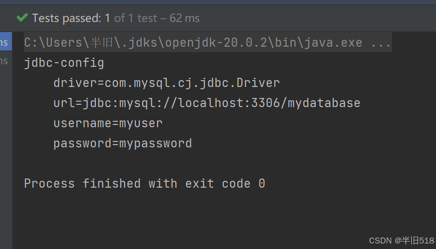Click the driver=com.mysql.cj.jdbc.Driver line

(167, 83)
